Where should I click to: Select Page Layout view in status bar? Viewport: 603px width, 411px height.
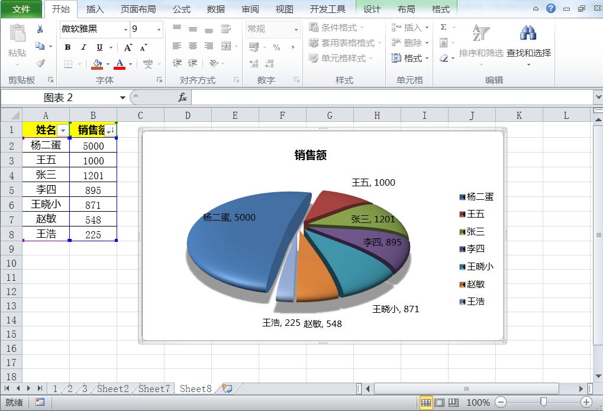[439, 403]
